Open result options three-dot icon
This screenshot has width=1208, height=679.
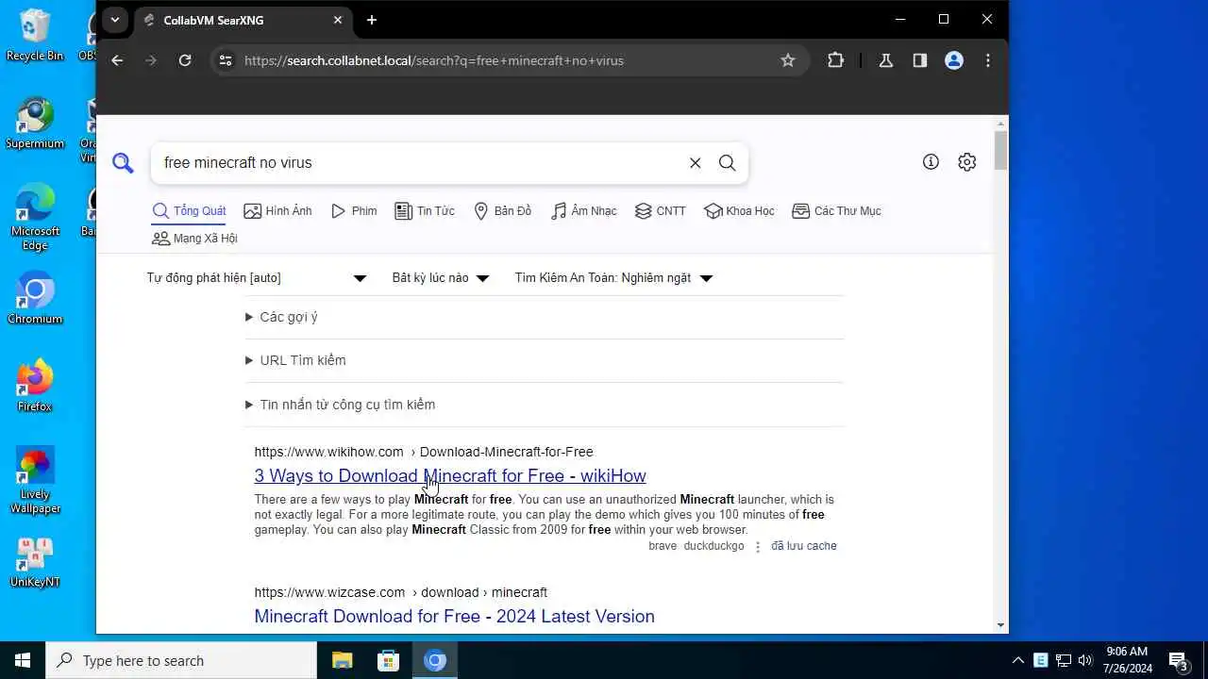point(757,547)
